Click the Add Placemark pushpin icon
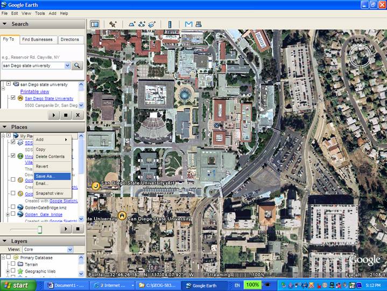This screenshot has height=291, width=387. (113, 24)
